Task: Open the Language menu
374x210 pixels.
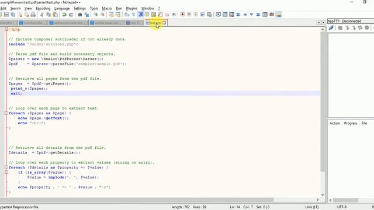Action: (x=62, y=8)
